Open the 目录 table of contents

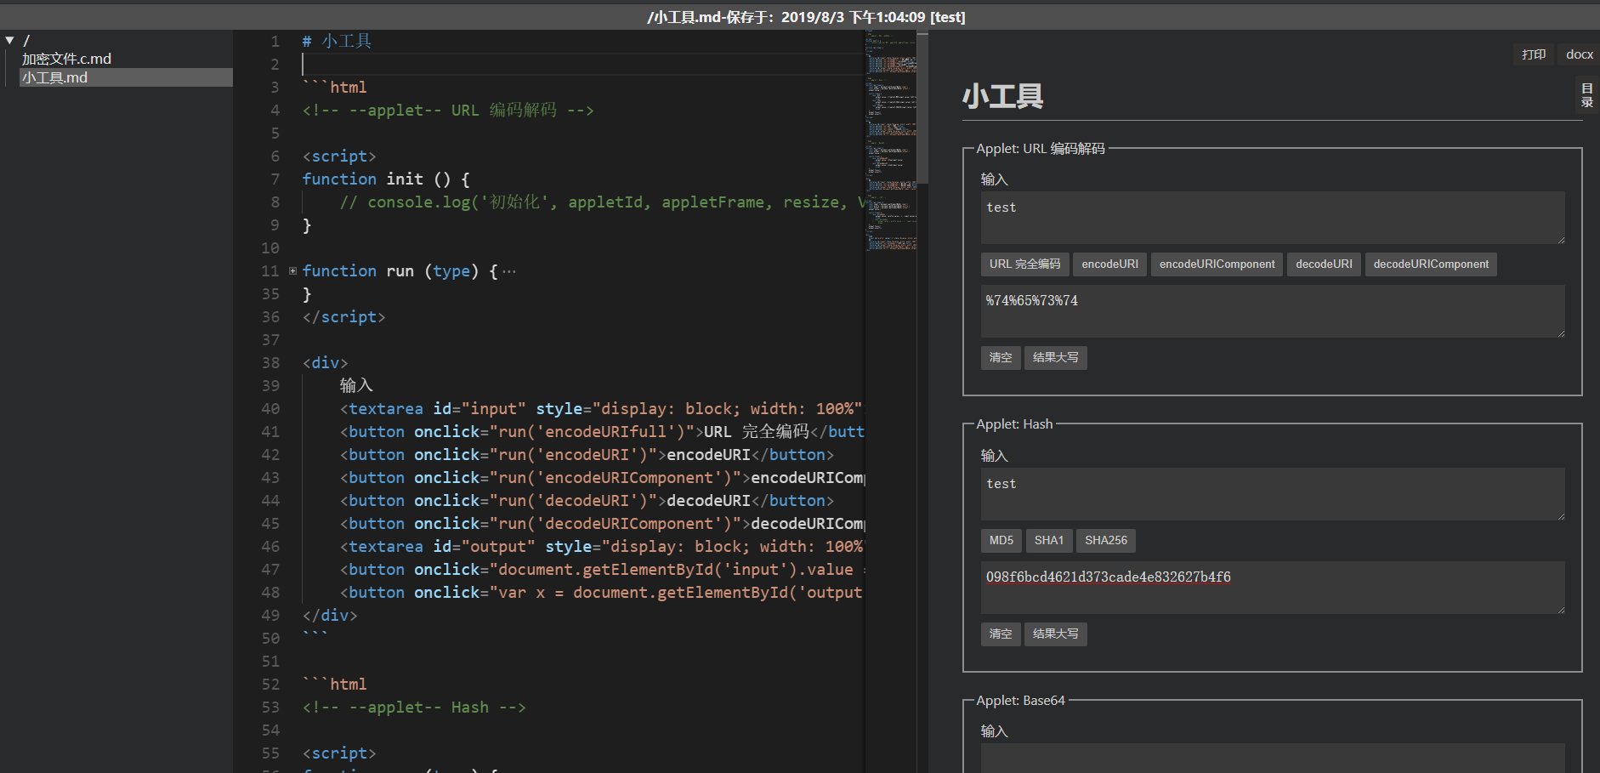pos(1586,94)
